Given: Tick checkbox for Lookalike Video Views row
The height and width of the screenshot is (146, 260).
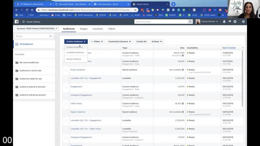Looking at the screenshot, I should pos(66,129).
